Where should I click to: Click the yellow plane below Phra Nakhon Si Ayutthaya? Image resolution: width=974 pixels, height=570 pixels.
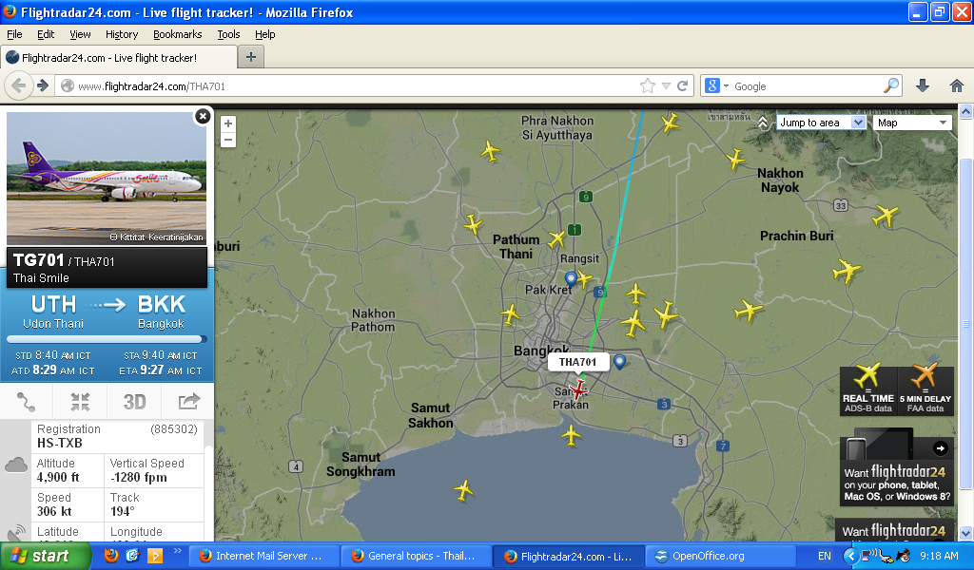tap(490, 151)
